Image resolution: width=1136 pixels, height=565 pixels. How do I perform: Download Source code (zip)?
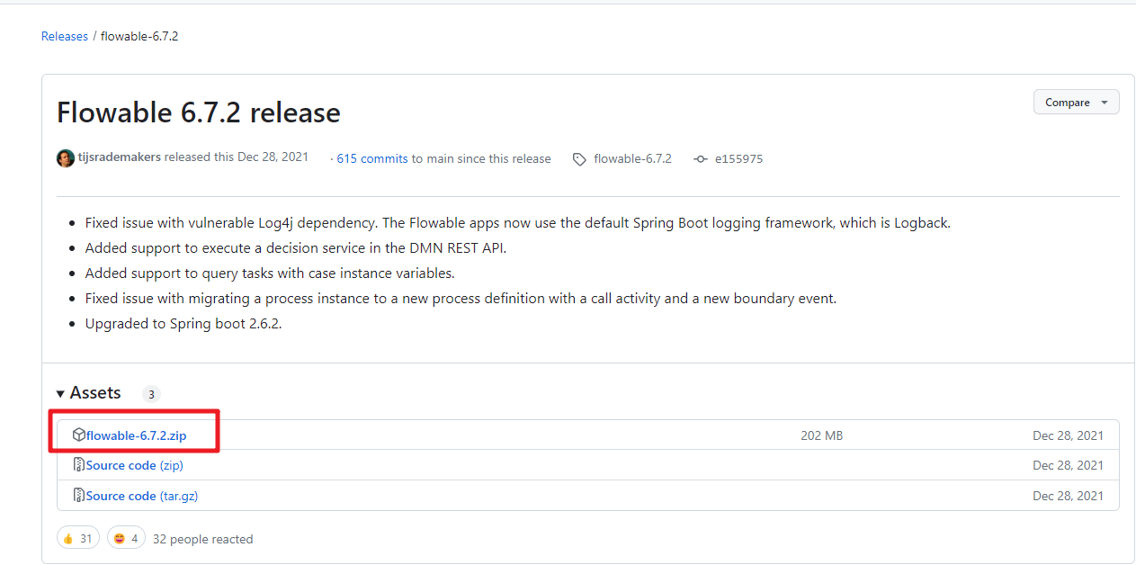[x=135, y=465]
